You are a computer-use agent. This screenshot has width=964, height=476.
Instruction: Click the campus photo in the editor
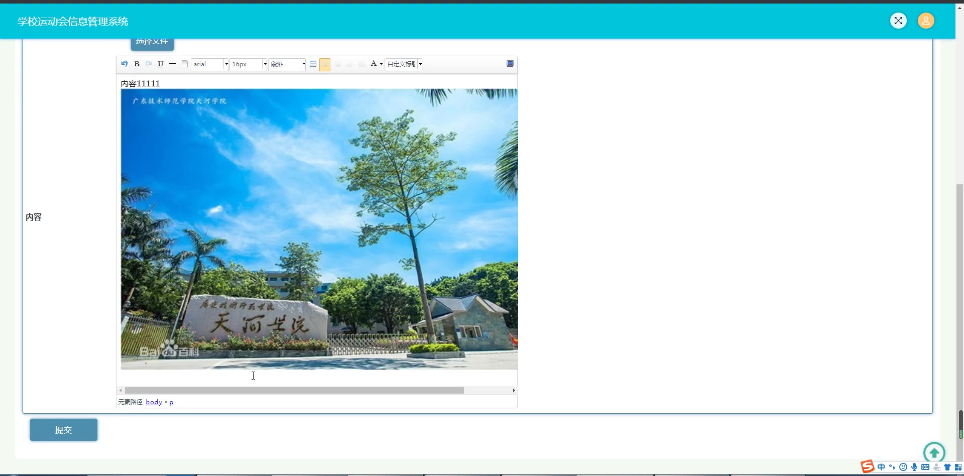(x=319, y=229)
